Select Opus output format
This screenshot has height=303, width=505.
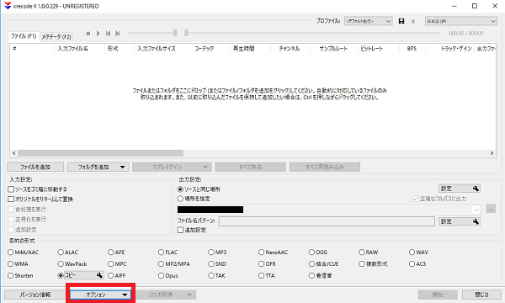(161, 275)
